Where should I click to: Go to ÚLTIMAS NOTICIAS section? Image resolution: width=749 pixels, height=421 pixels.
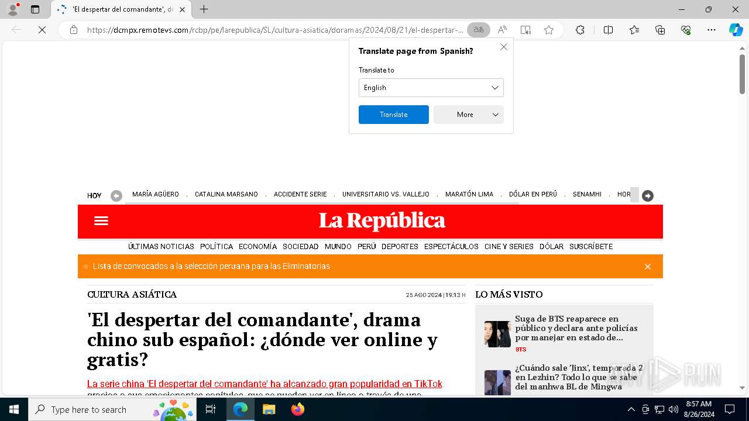coord(161,246)
